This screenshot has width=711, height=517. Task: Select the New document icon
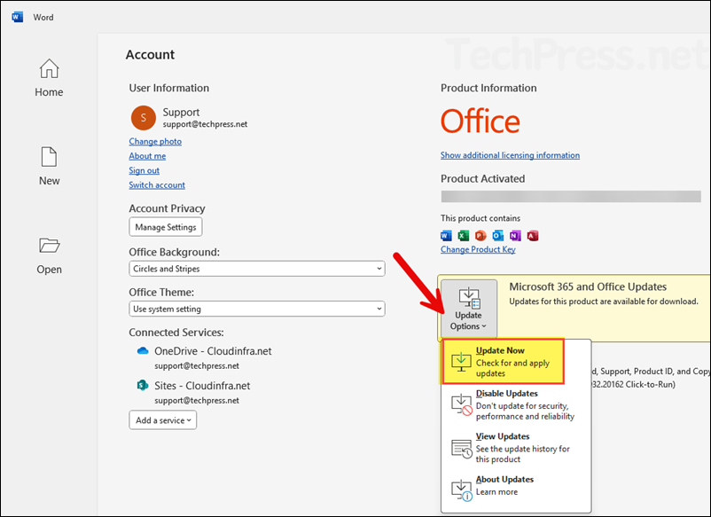pyautogui.click(x=49, y=157)
